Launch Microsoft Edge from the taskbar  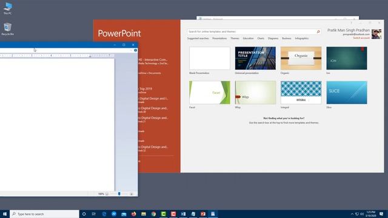tap(104, 214)
